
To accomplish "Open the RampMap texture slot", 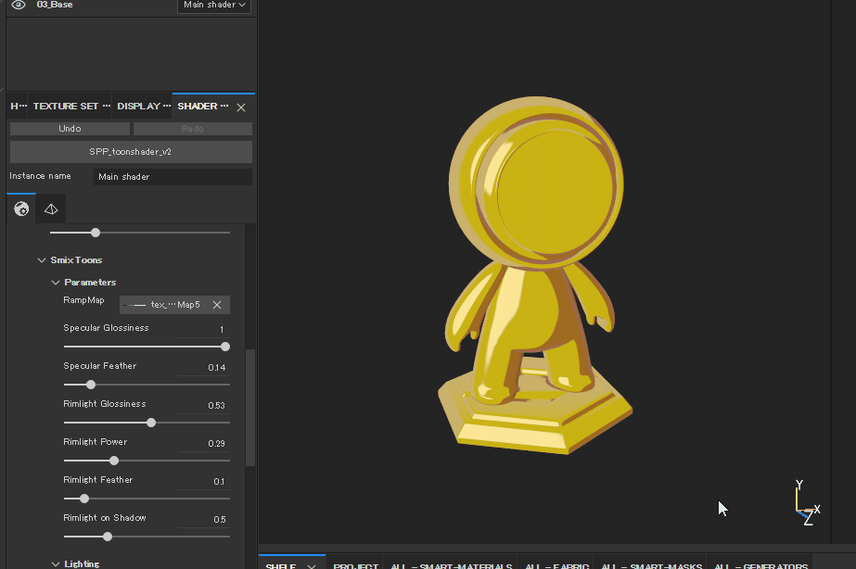I will tap(167, 305).
